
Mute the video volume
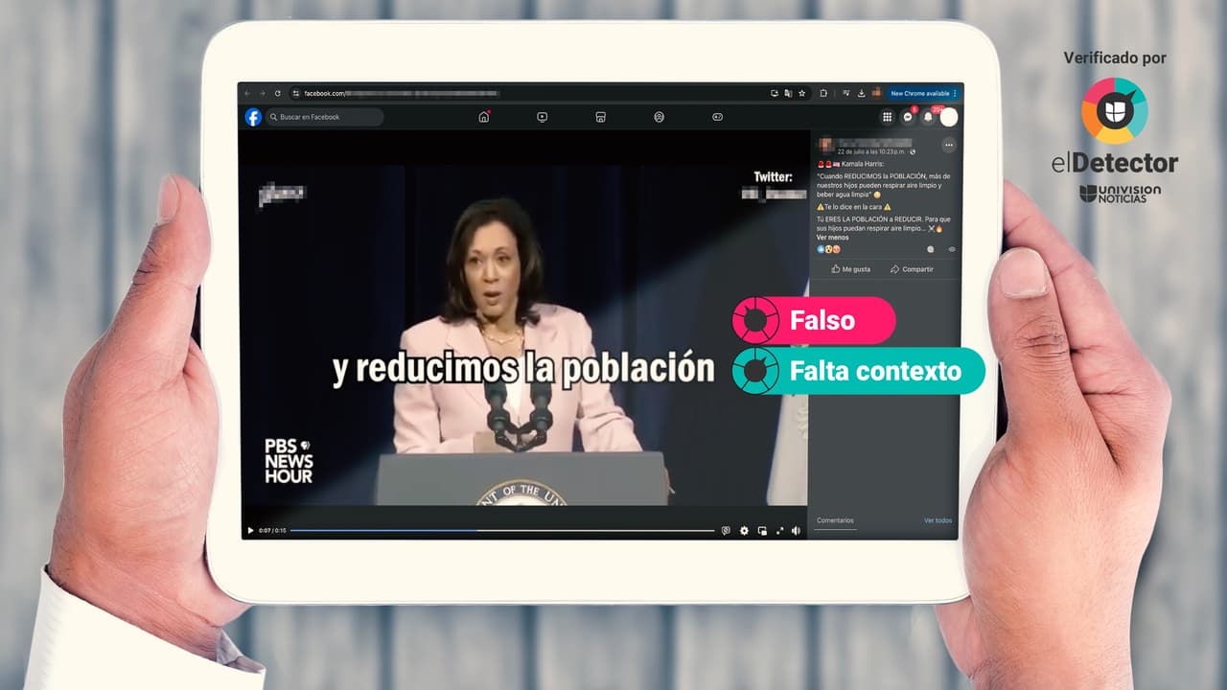point(796,528)
